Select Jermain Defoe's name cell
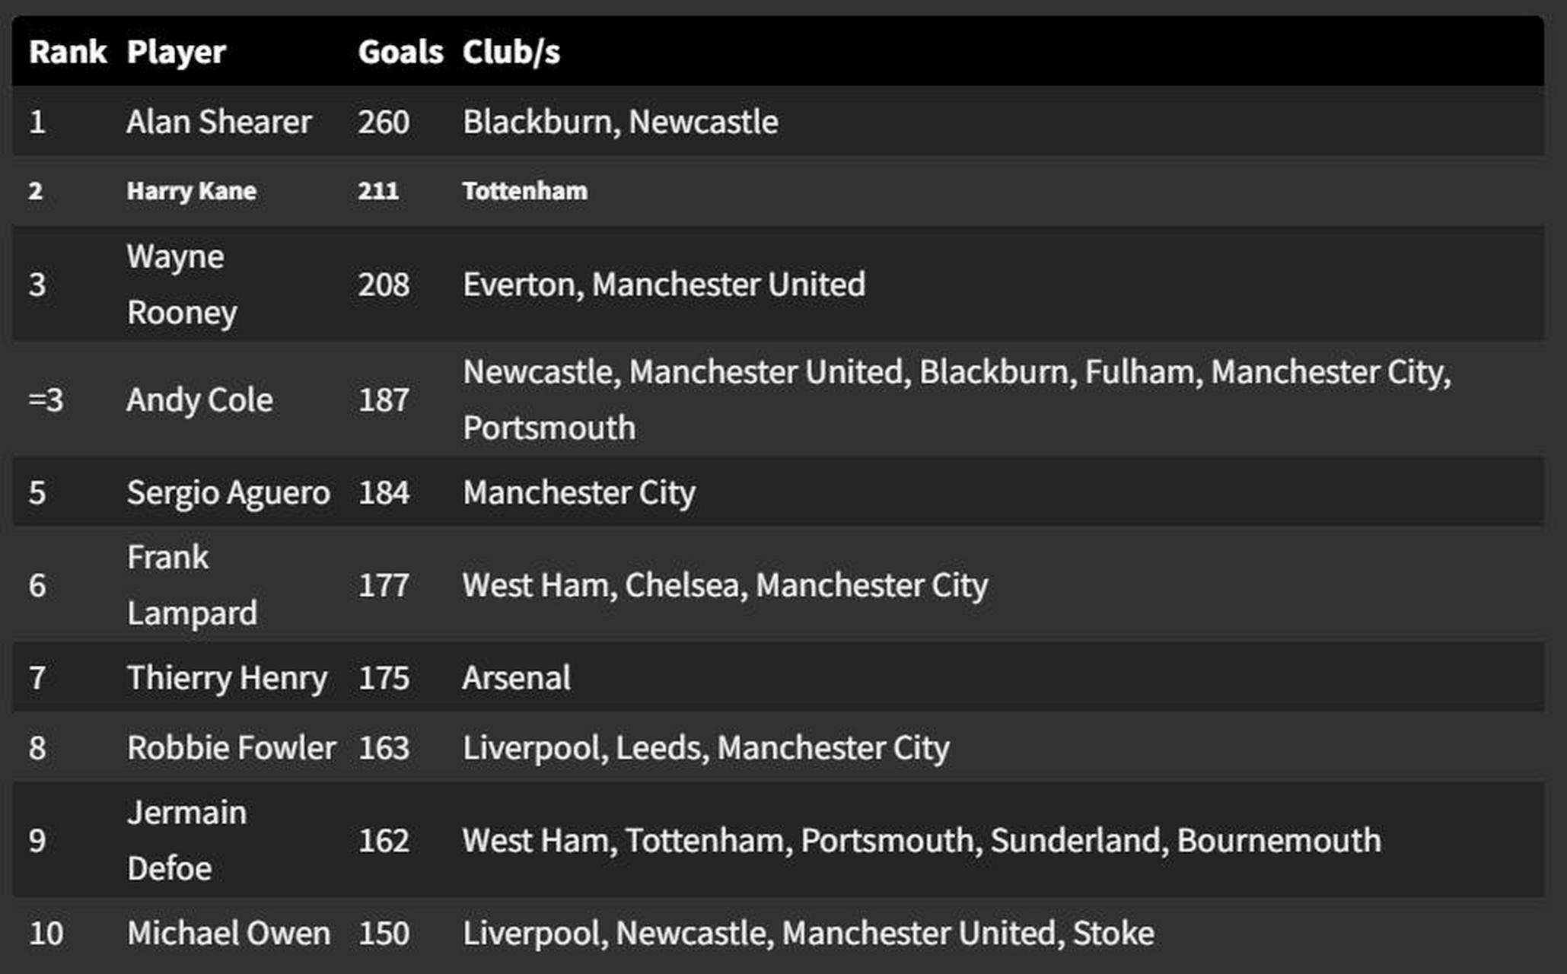Viewport: 1567px width, 974px height. click(x=186, y=840)
